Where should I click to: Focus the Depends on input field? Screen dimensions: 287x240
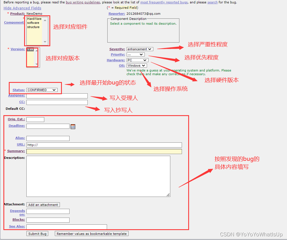click(48, 211)
